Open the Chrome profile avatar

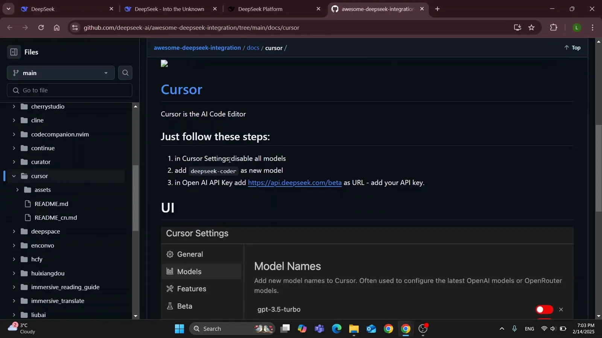[x=577, y=27]
